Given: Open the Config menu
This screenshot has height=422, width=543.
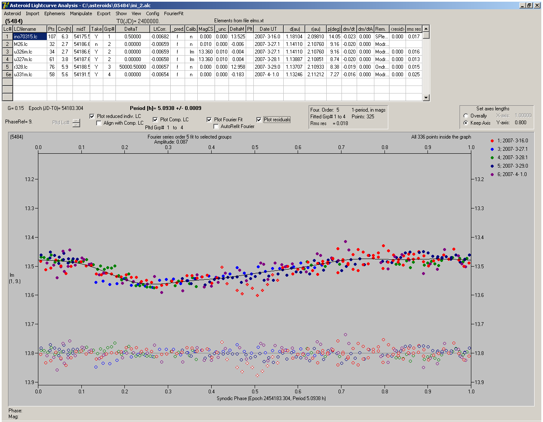Looking at the screenshot, I should point(153,13).
